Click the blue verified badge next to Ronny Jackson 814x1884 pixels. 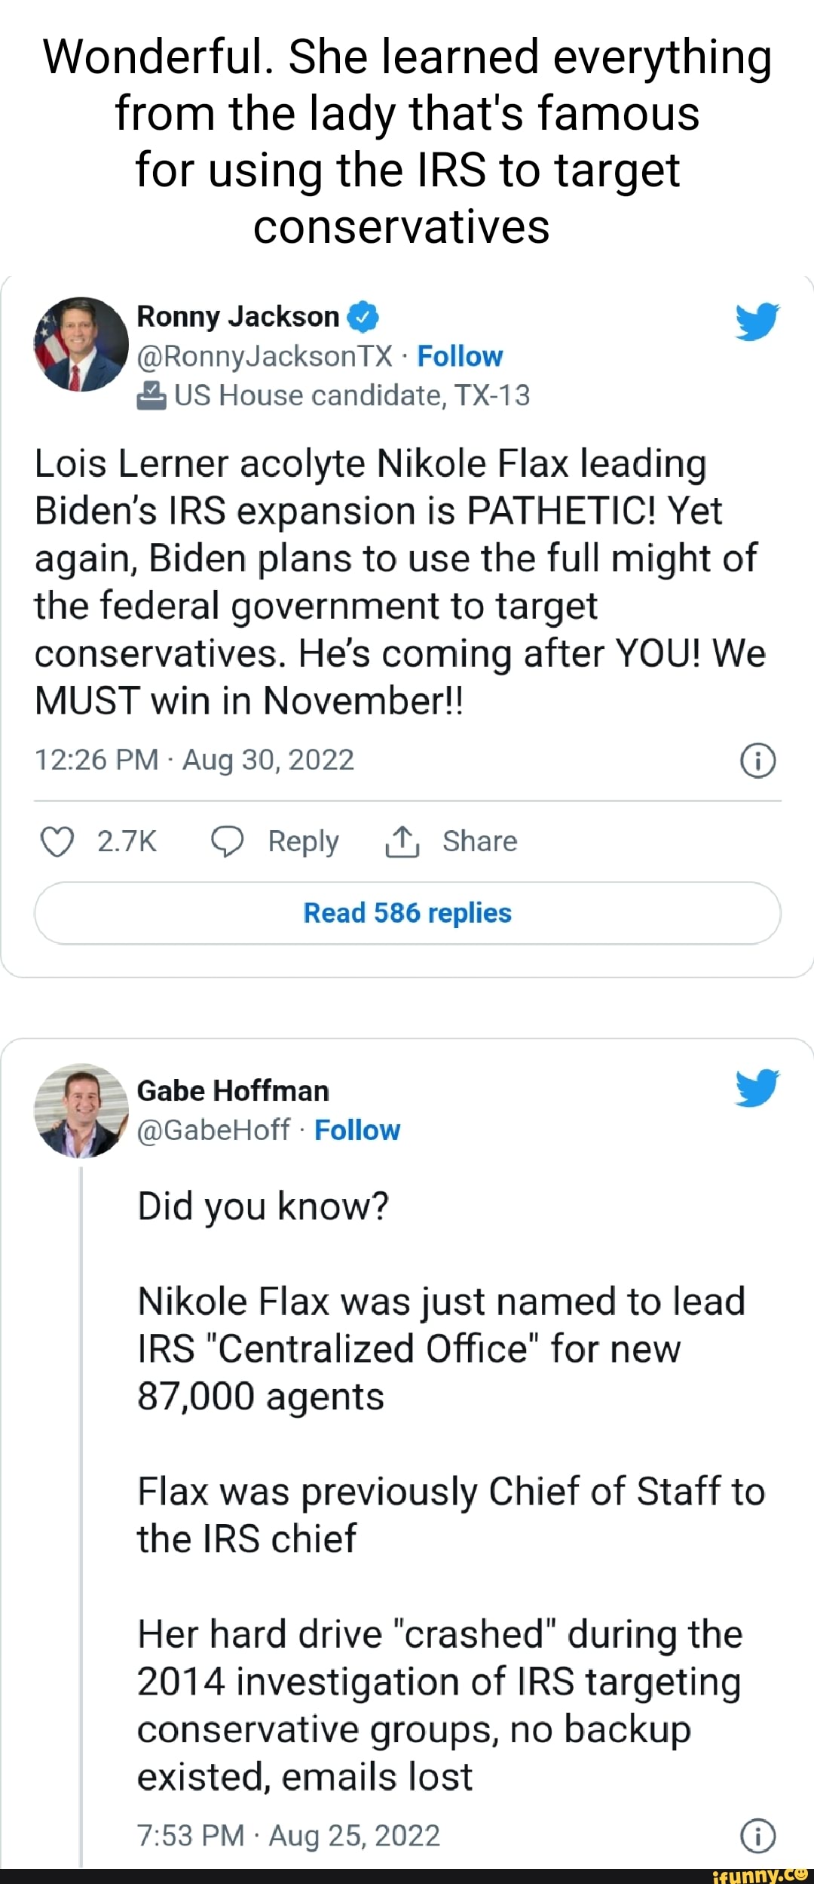point(363,317)
